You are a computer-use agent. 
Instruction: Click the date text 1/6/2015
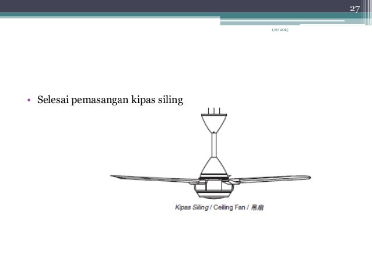click(280, 30)
